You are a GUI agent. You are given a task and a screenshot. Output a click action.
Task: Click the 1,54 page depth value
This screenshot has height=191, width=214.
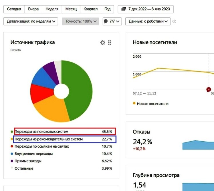[140, 185]
